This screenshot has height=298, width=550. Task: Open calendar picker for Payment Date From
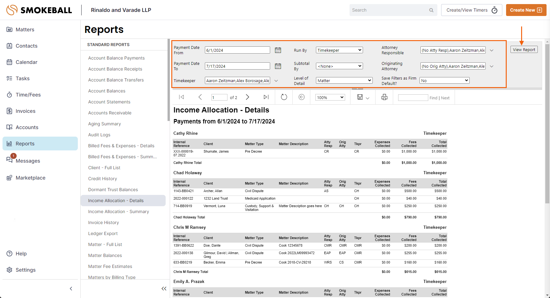click(278, 50)
